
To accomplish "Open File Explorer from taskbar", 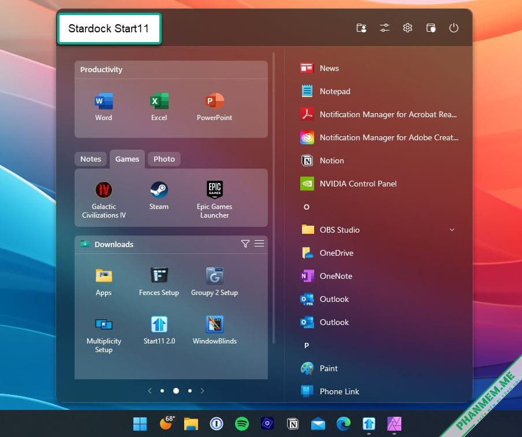I will click(x=191, y=424).
